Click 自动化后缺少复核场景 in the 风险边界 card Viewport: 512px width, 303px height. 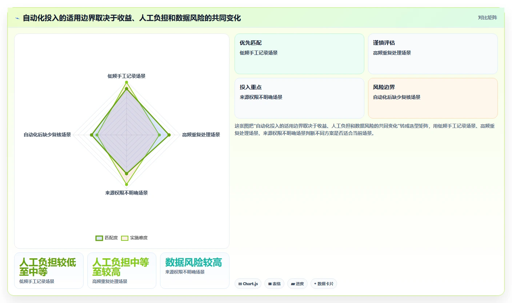[397, 97]
